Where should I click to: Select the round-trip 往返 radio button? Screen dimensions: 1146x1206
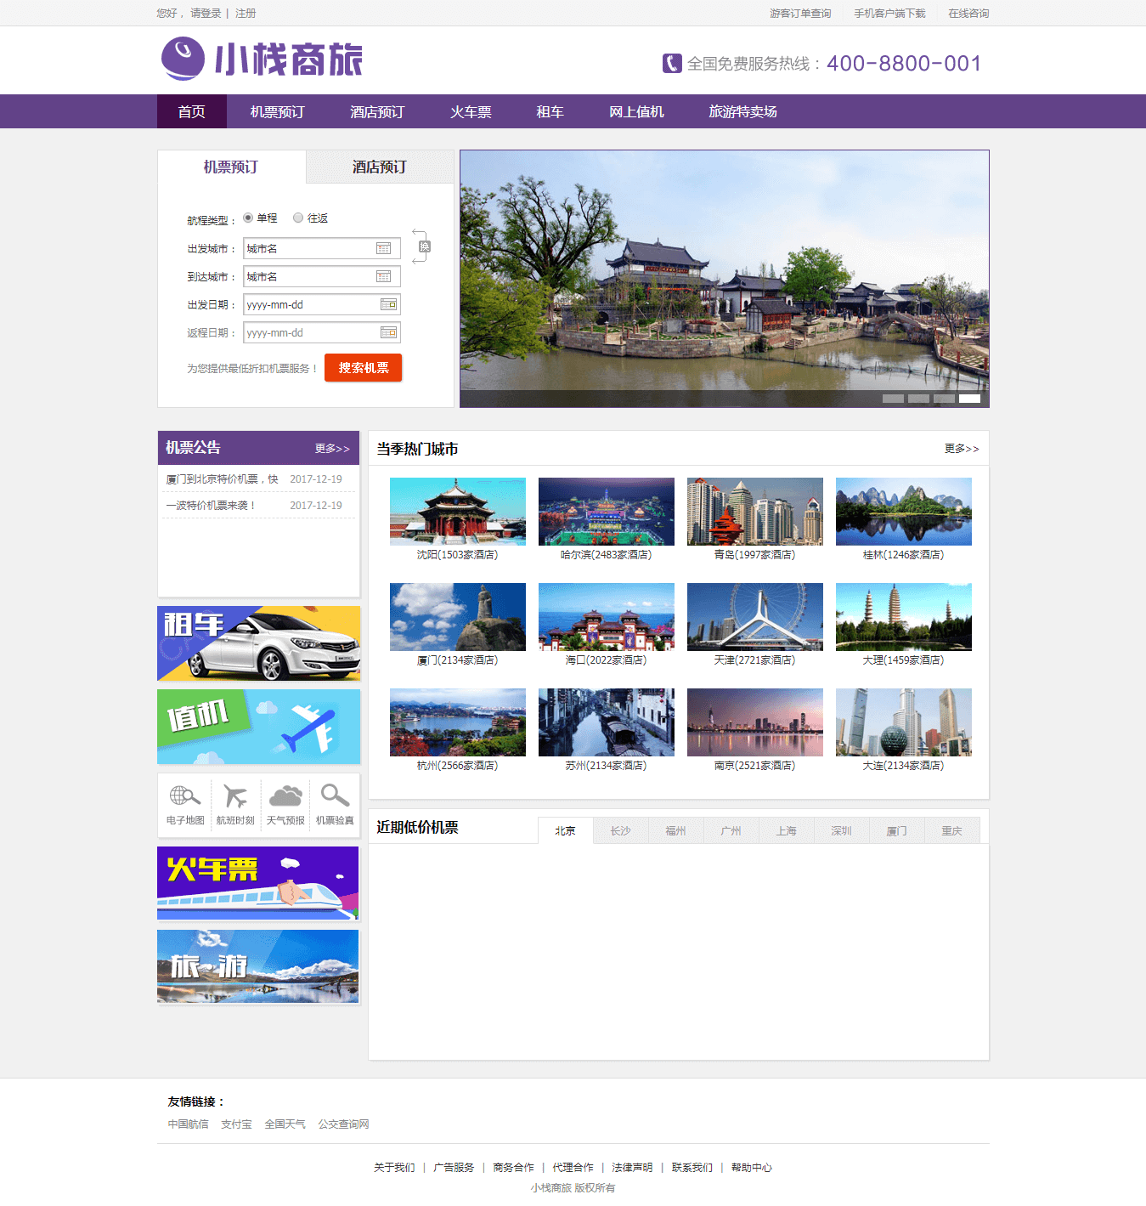(298, 218)
